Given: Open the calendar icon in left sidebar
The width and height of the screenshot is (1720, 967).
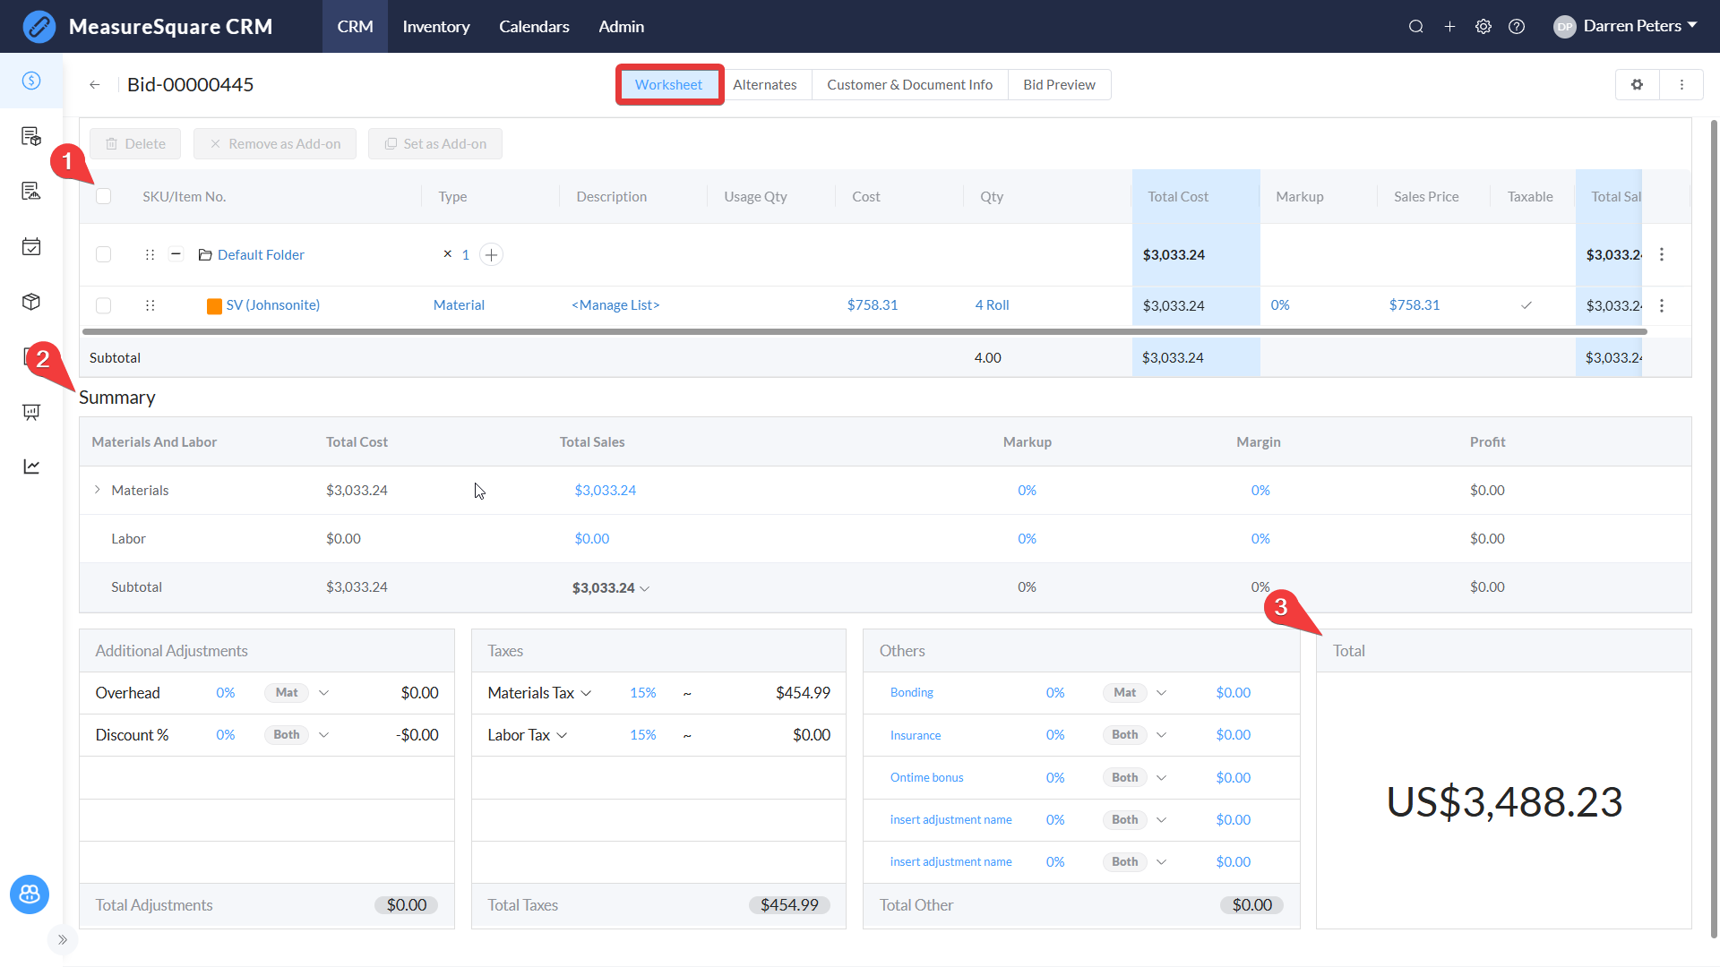Looking at the screenshot, I should coord(31,246).
